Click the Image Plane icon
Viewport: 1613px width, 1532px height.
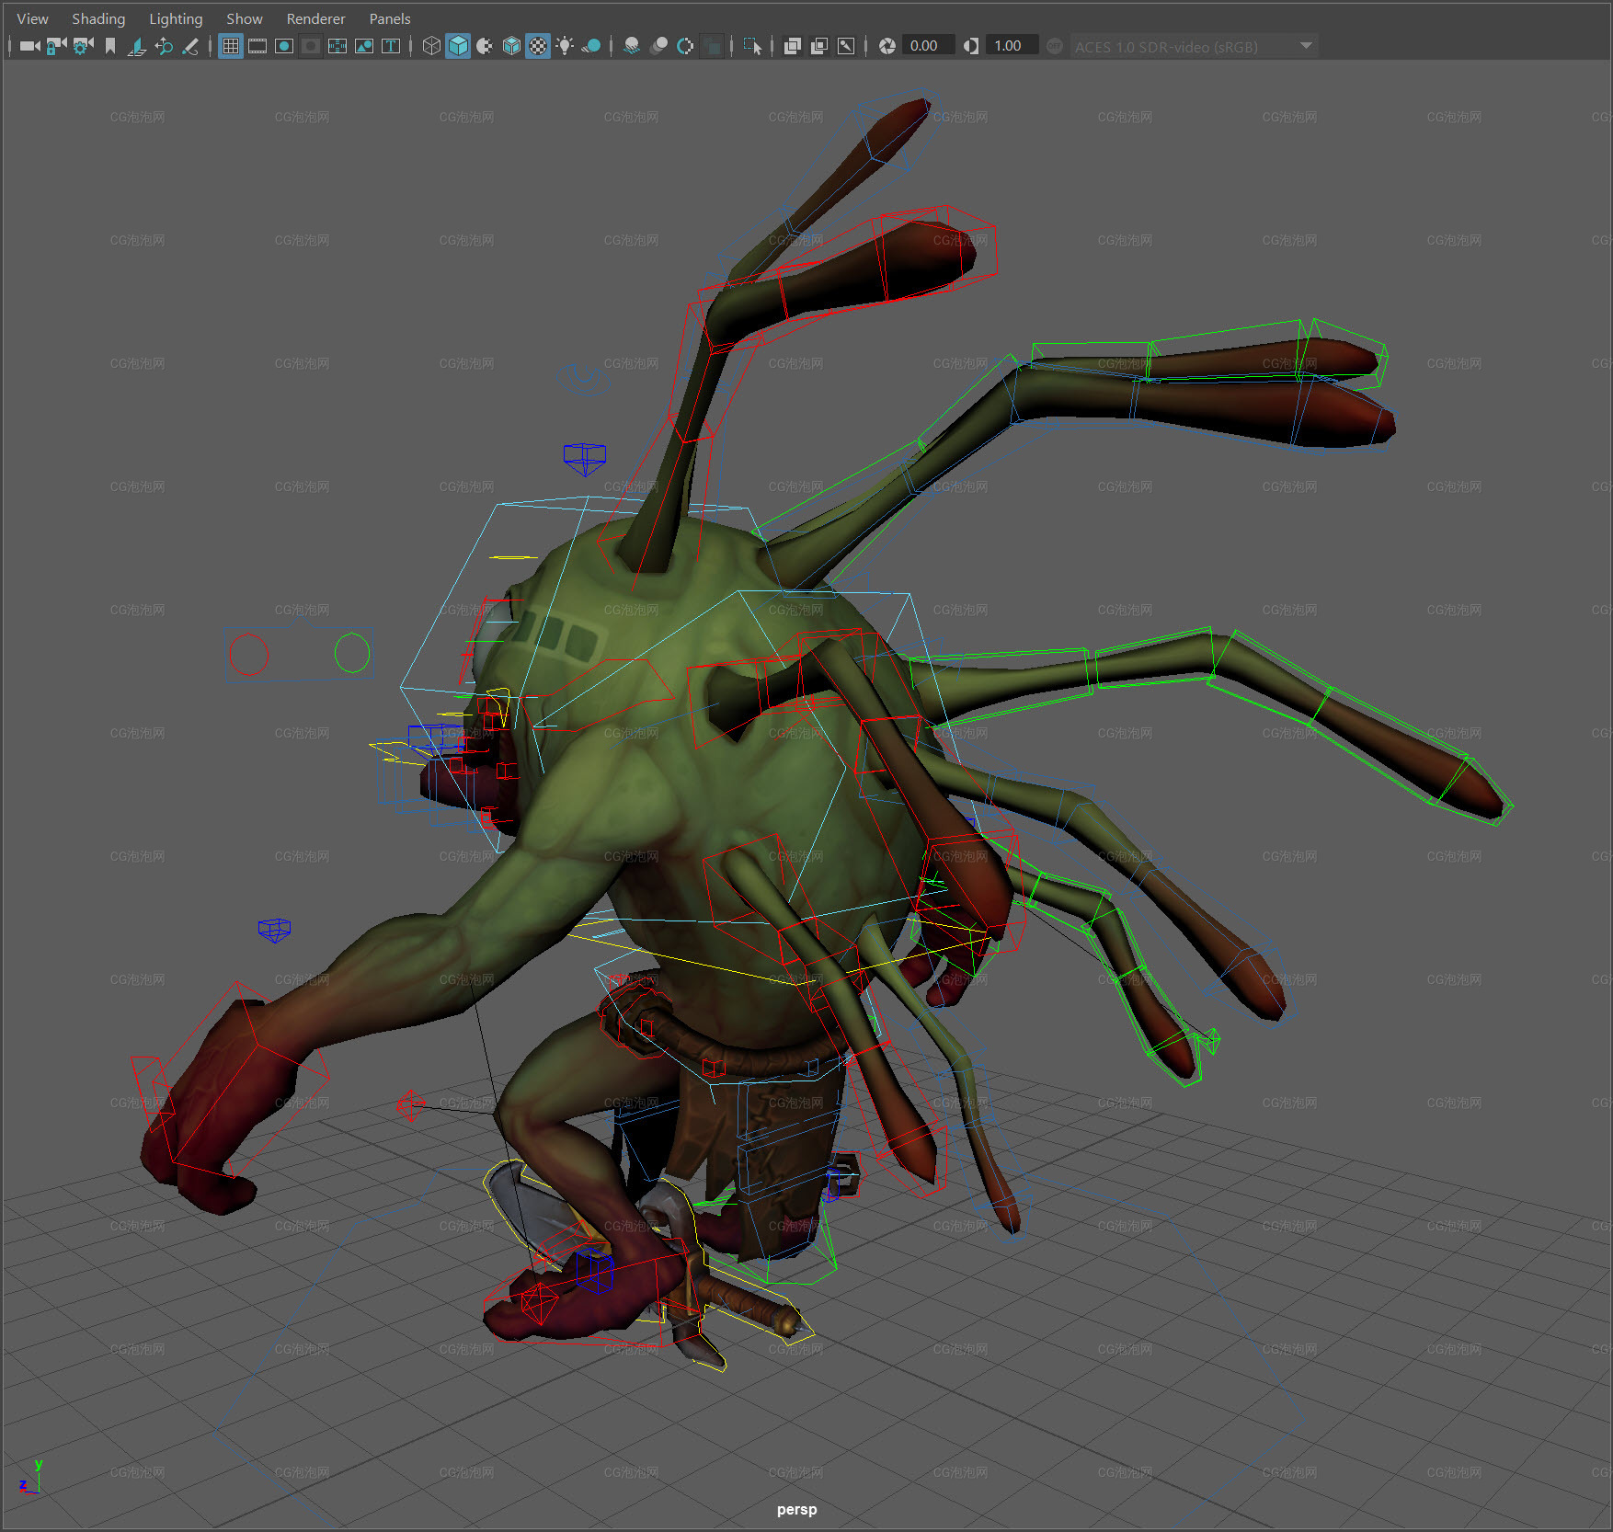[x=136, y=46]
